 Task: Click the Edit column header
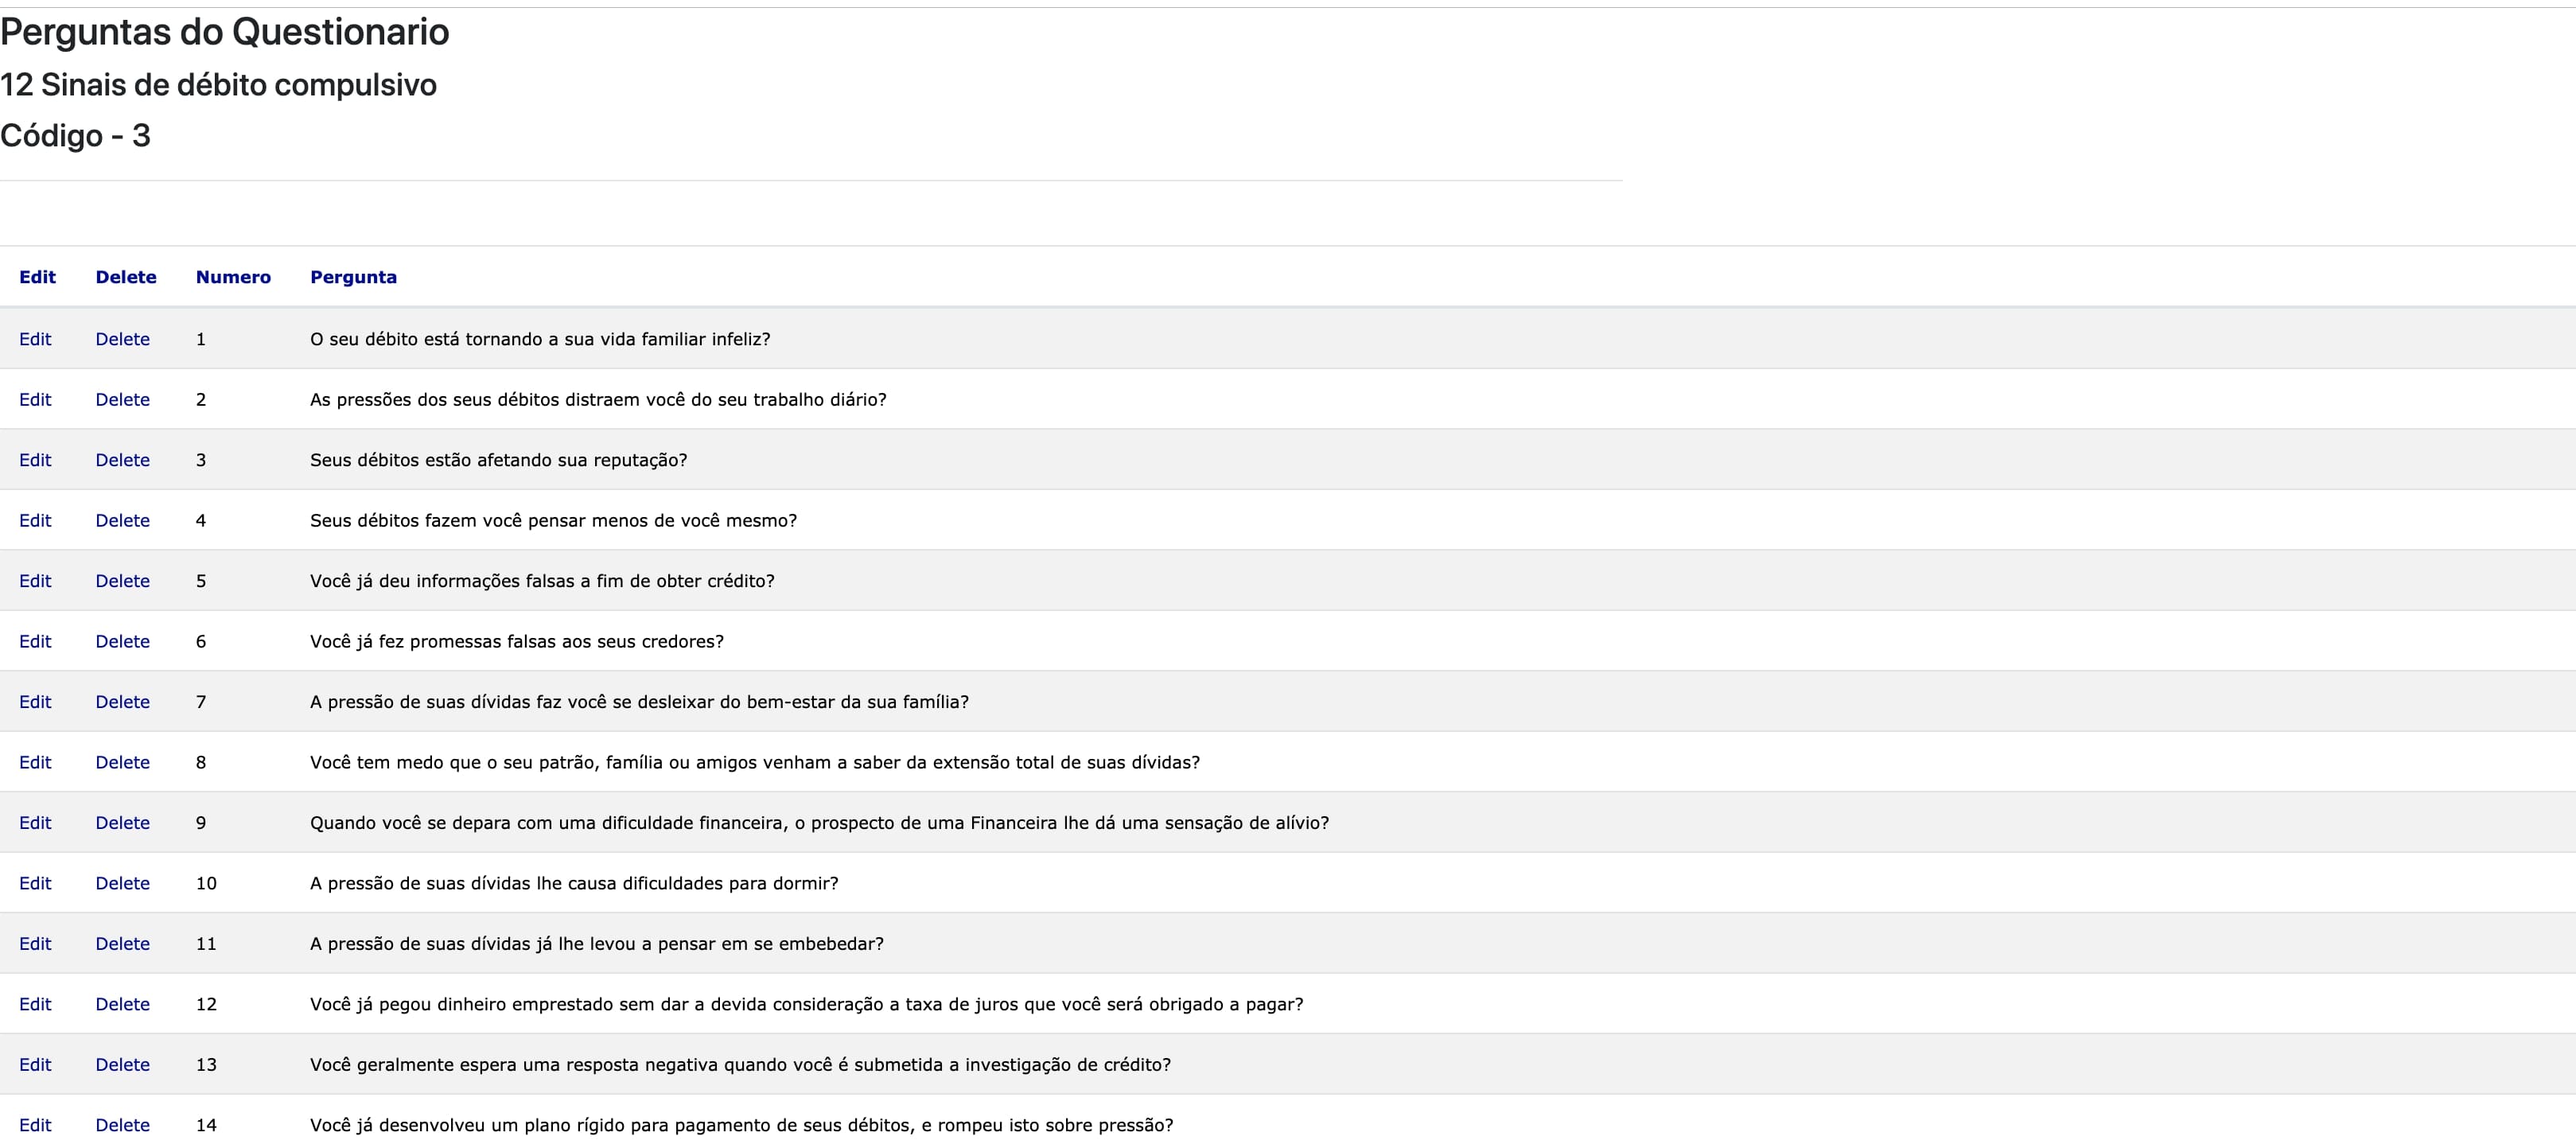(x=37, y=277)
